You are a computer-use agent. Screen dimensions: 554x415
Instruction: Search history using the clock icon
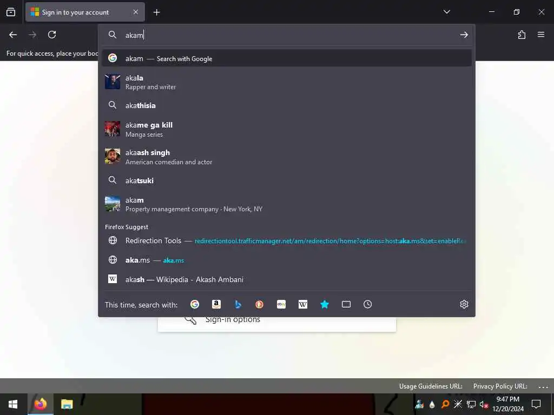[368, 304]
